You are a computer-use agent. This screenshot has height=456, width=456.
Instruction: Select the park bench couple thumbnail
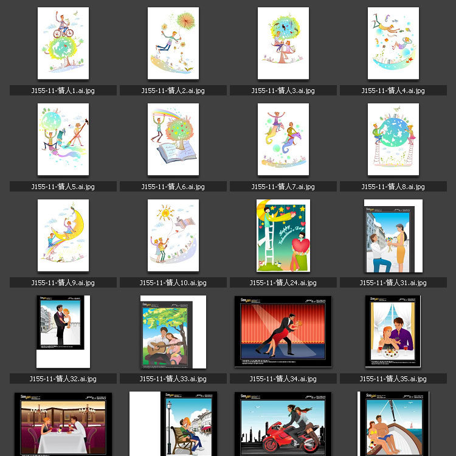[x=173, y=424]
